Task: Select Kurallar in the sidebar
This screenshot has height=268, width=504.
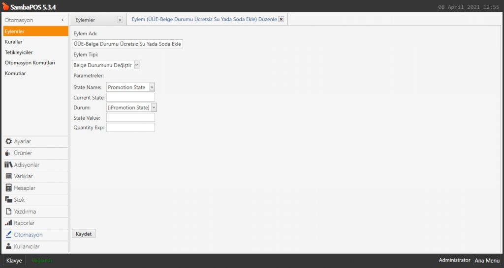Action: [14, 42]
